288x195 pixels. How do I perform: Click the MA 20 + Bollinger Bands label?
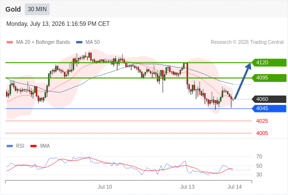tap(43, 42)
